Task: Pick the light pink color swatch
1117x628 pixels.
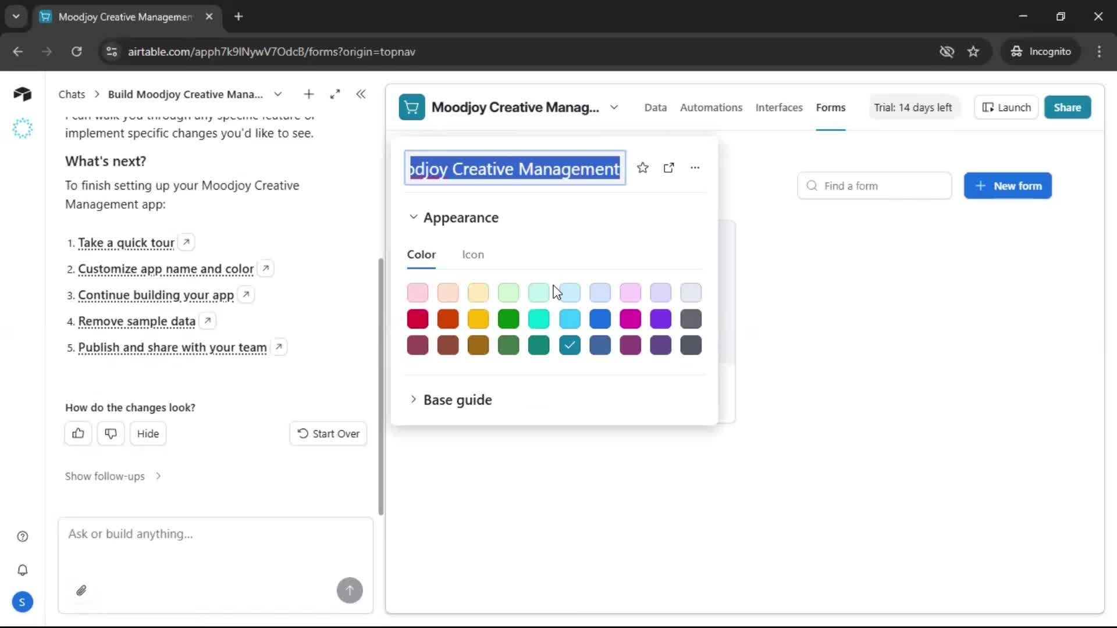Action: (417, 292)
